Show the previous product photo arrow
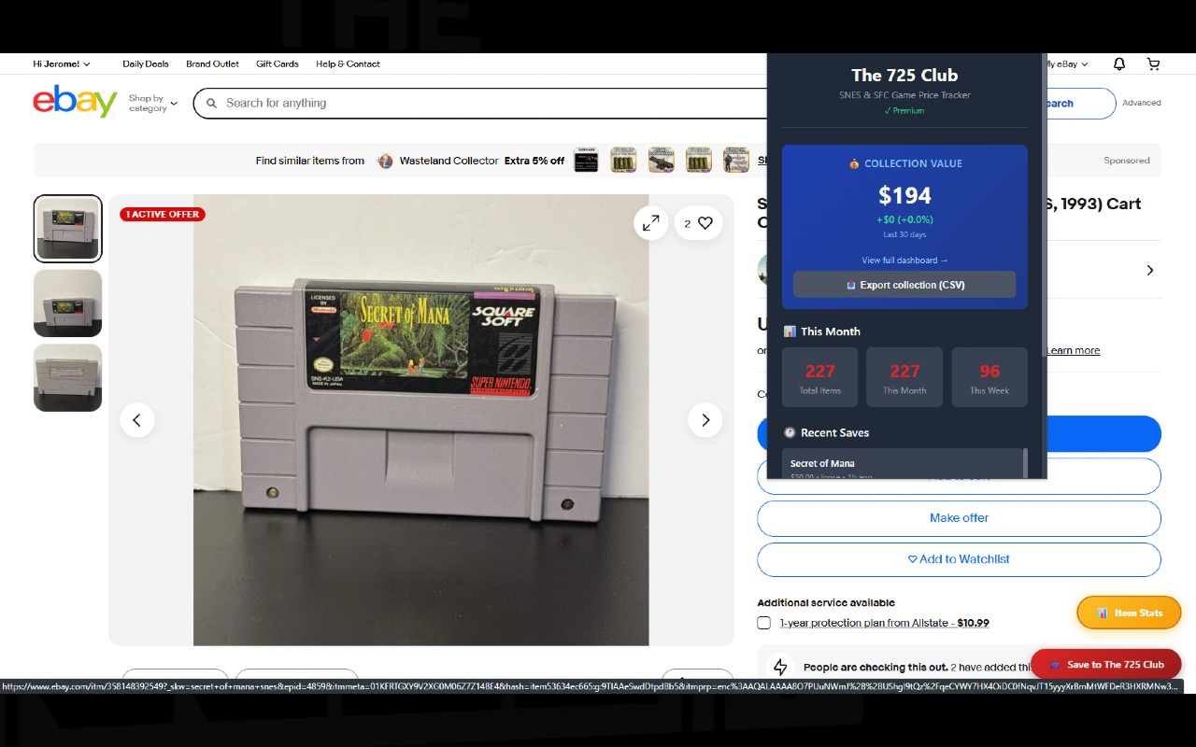The height and width of the screenshot is (747, 1196). [137, 420]
